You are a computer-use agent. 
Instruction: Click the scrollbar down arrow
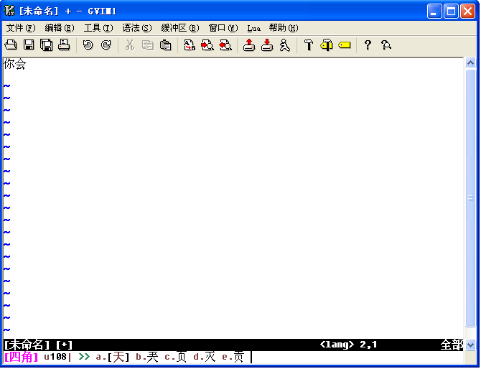tap(471, 345)
